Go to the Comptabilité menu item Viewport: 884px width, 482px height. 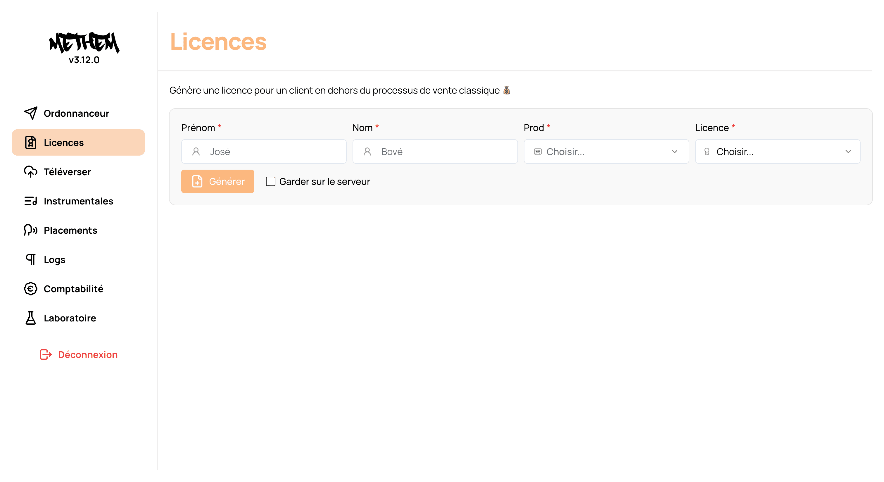coord(73,289)
